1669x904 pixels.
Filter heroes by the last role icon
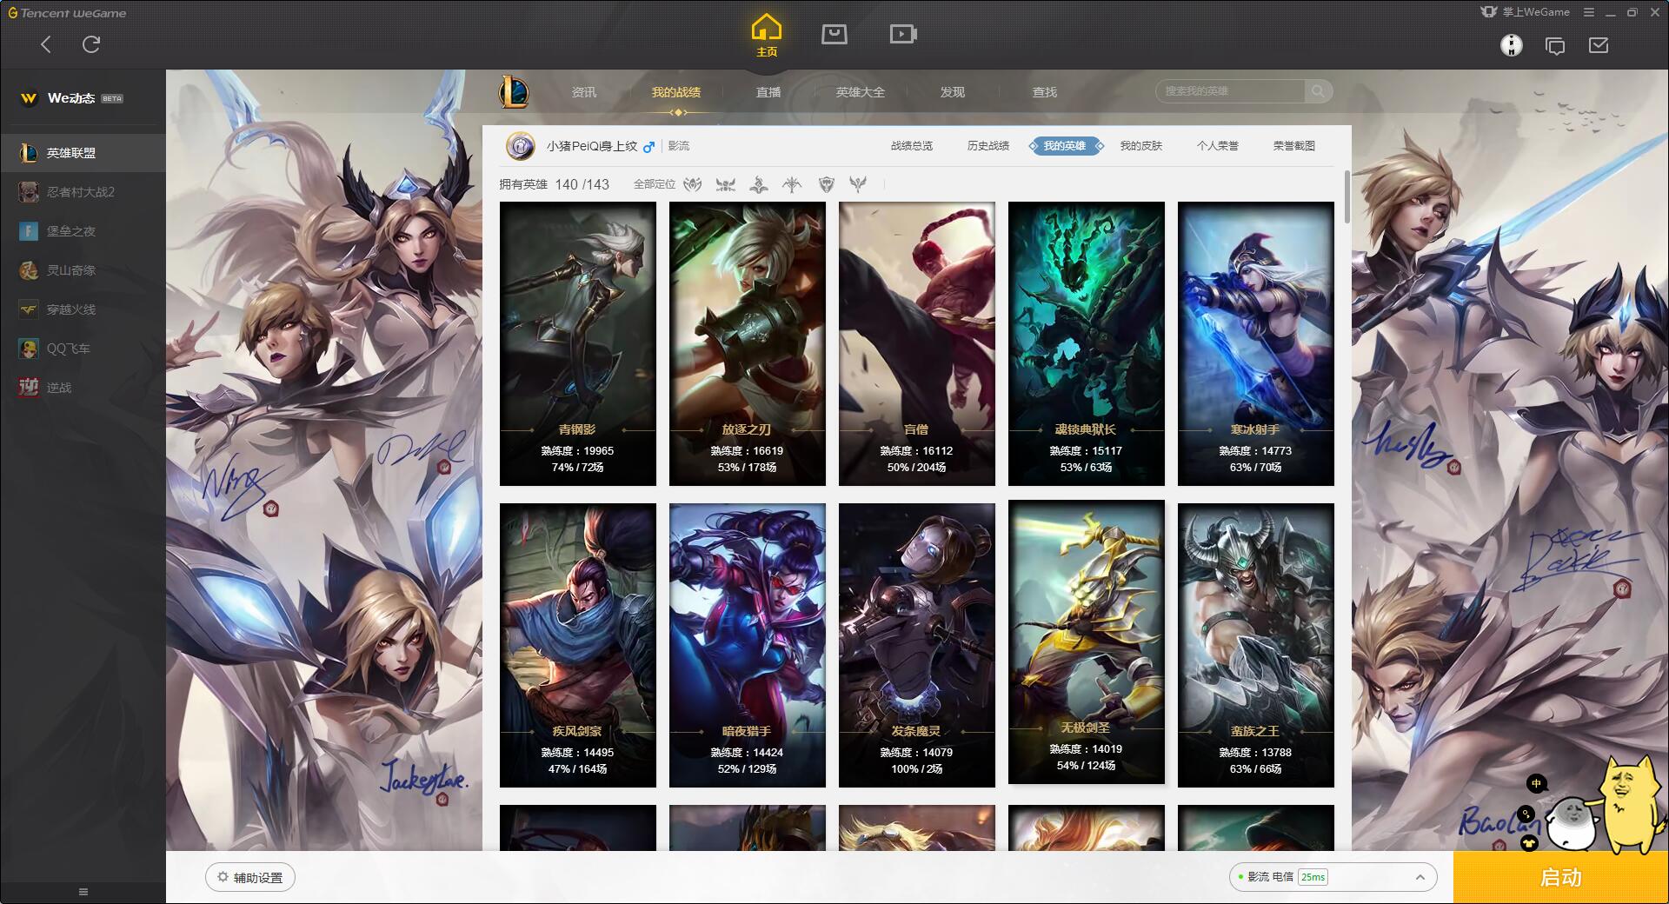click(x=858, y=184)
